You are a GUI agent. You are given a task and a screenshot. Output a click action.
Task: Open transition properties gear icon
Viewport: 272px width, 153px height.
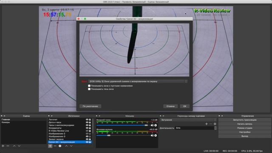tap(215, 124)
